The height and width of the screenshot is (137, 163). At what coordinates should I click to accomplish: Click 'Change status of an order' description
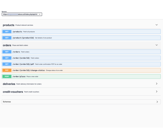(54, 70)
